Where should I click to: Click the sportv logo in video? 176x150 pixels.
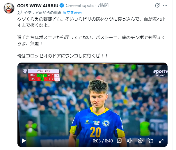click(x=160, y=73)
